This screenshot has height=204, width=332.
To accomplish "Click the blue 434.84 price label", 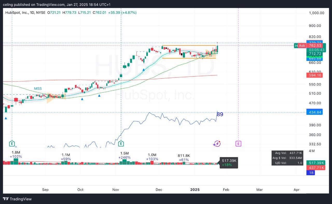I will click(314, 112).
